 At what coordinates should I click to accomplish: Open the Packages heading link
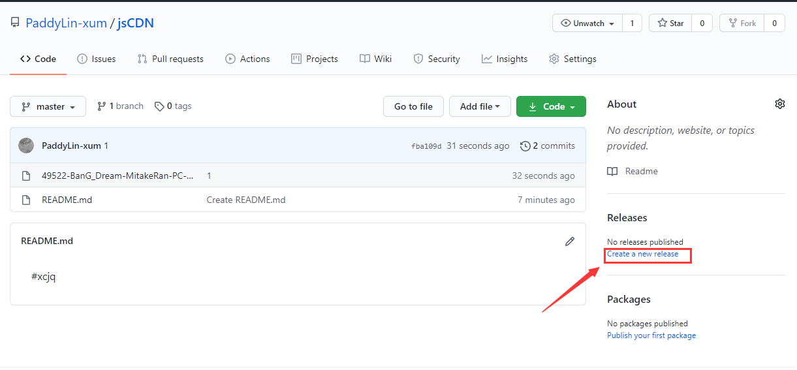point(629,300)
